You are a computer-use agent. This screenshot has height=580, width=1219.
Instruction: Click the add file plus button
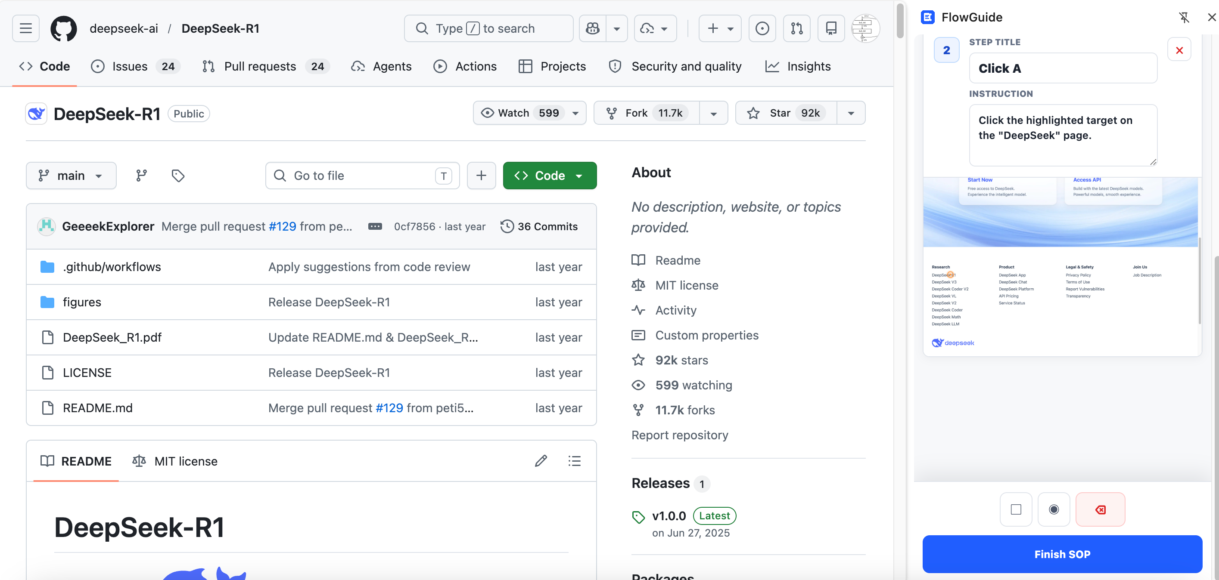[x=481, y=176]
